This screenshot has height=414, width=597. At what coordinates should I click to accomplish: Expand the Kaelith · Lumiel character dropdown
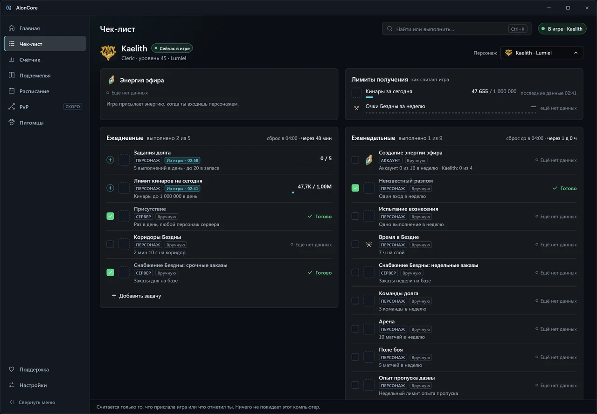[541, 53]
